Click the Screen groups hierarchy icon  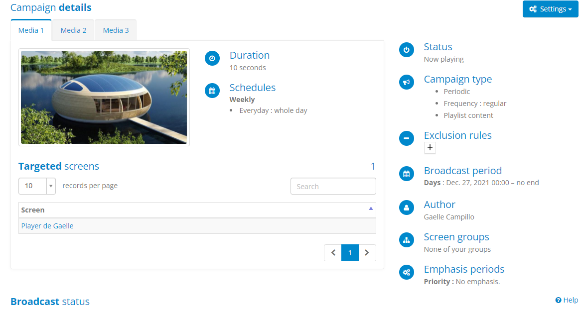tap(407, 240)
